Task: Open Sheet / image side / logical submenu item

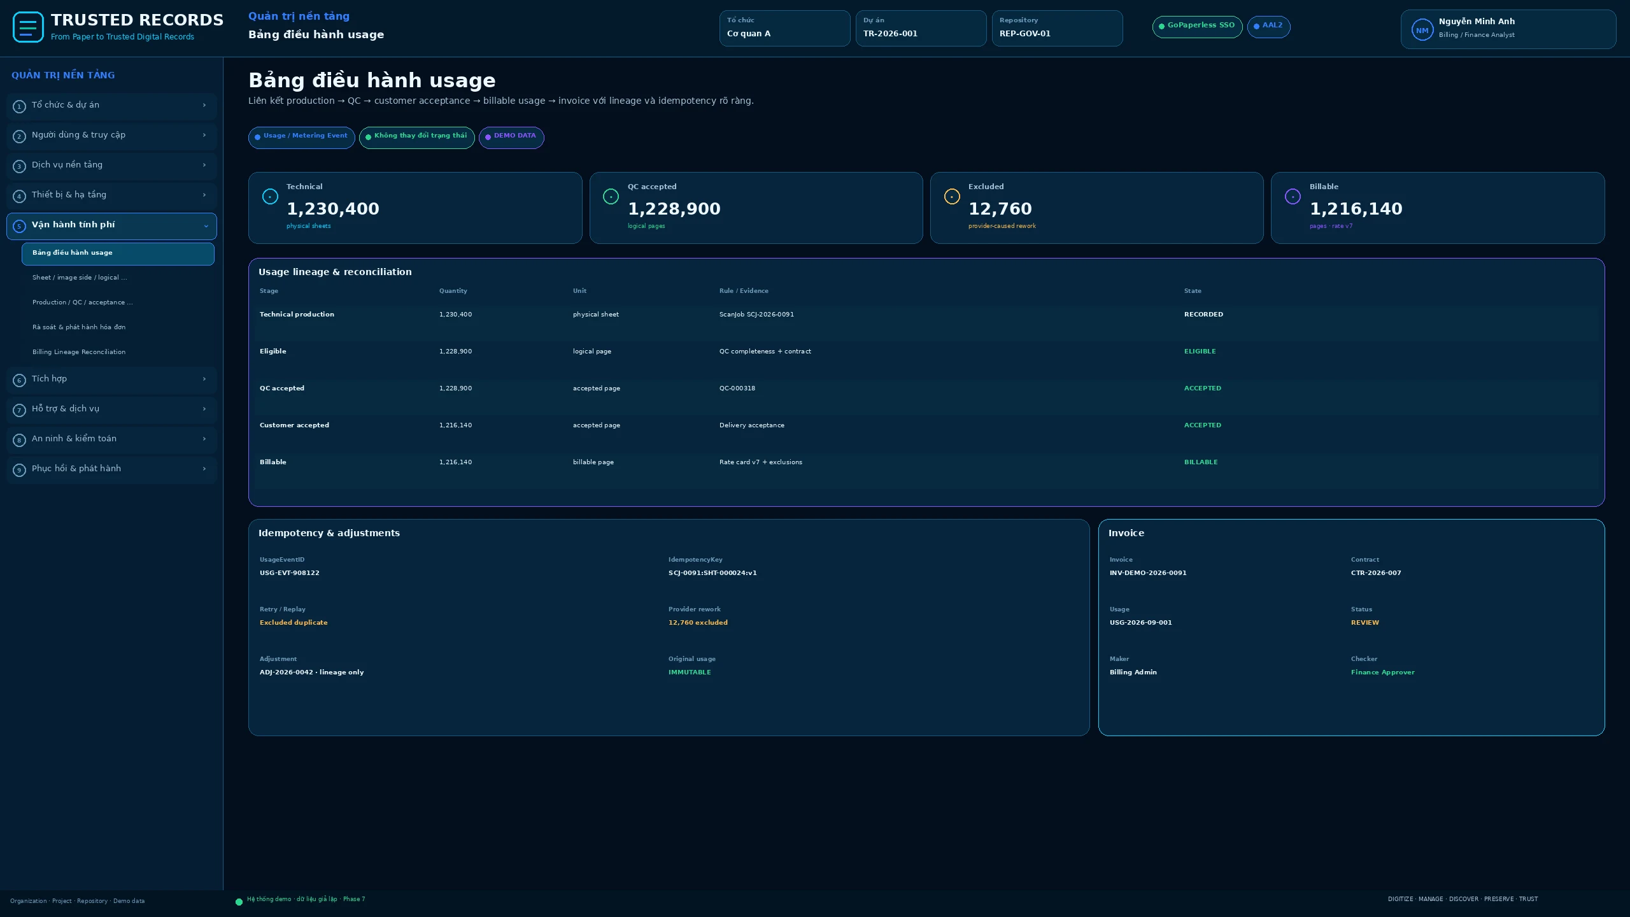Action: 118,278
